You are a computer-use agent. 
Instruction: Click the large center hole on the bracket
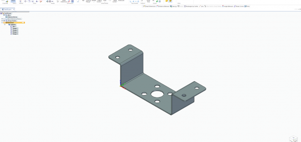pyautogui.click(x=157, y=94)
